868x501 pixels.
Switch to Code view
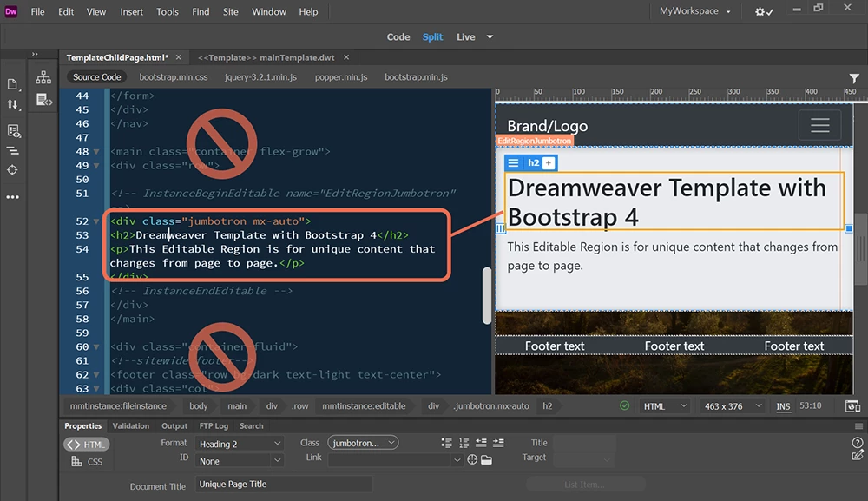point(398,37)
